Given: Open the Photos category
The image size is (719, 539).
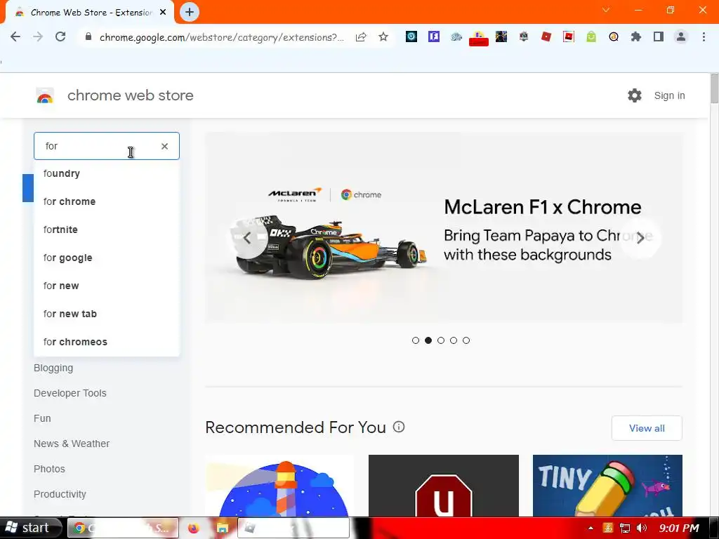Looking at the screenshot, I should 49,469.
